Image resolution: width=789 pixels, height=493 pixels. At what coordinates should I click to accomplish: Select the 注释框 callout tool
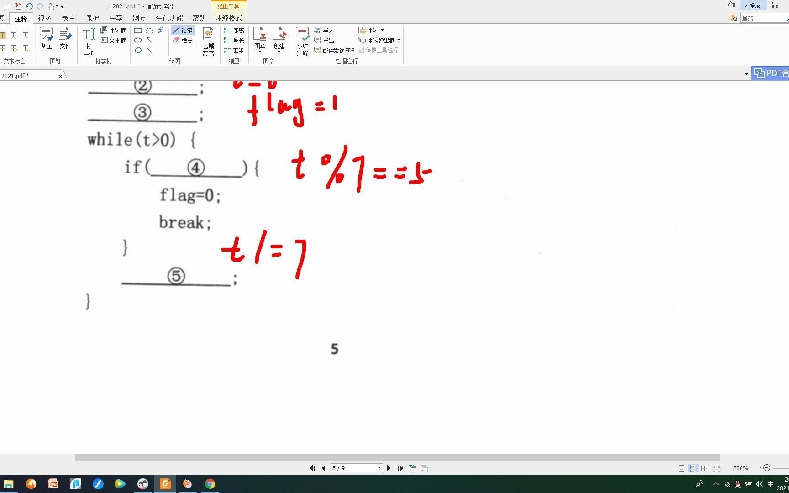coord(113,31)
